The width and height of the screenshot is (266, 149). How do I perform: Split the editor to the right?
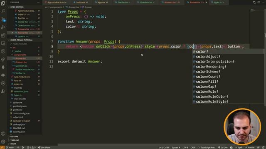click(x=259, y=2)
